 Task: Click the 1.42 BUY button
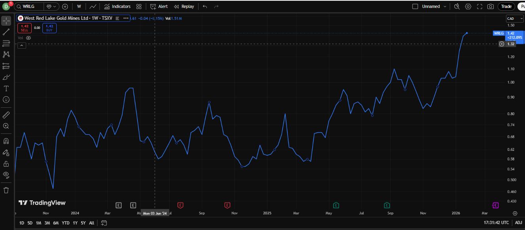tap(50, 28)
